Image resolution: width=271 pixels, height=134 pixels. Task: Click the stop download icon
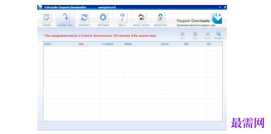coord(195,34)
